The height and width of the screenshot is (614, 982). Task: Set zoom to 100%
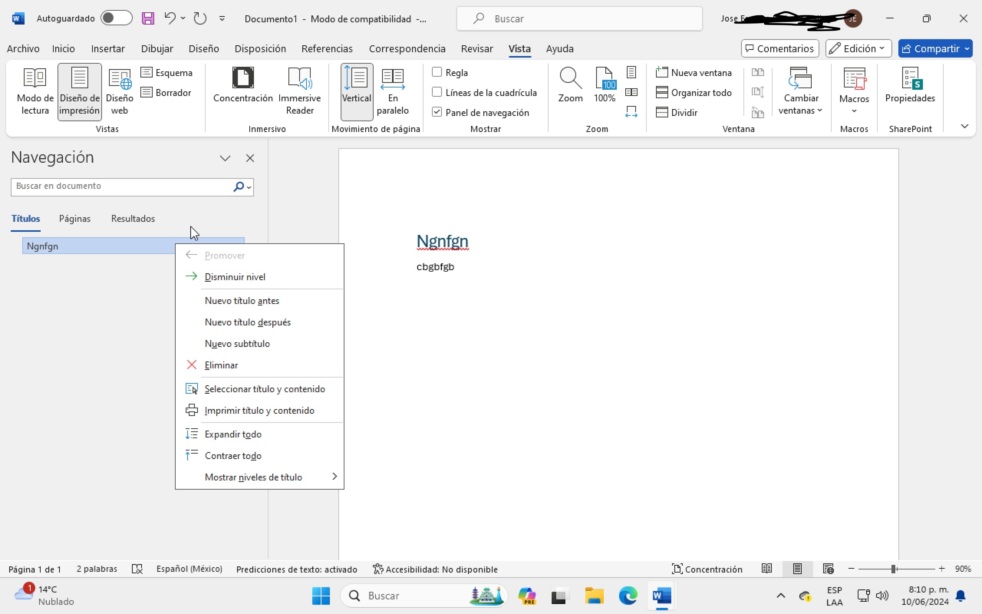tap(604, 85)
